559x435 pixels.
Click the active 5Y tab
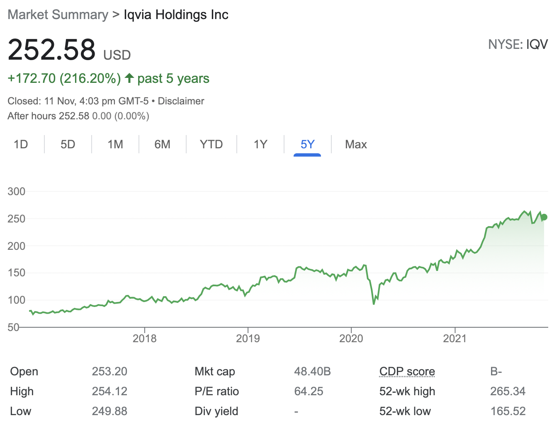click(307, 144)
